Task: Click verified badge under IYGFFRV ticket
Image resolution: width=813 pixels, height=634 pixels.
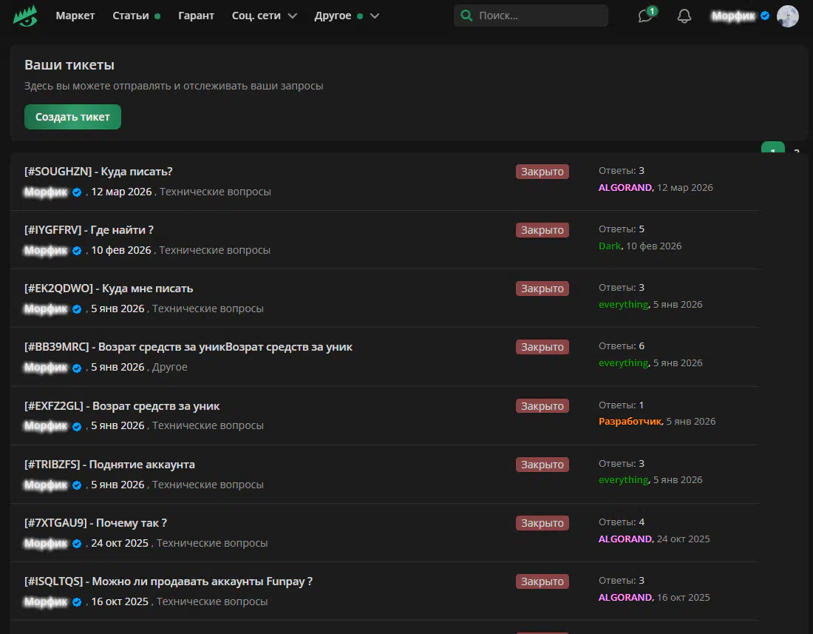Action: [76, 251]
